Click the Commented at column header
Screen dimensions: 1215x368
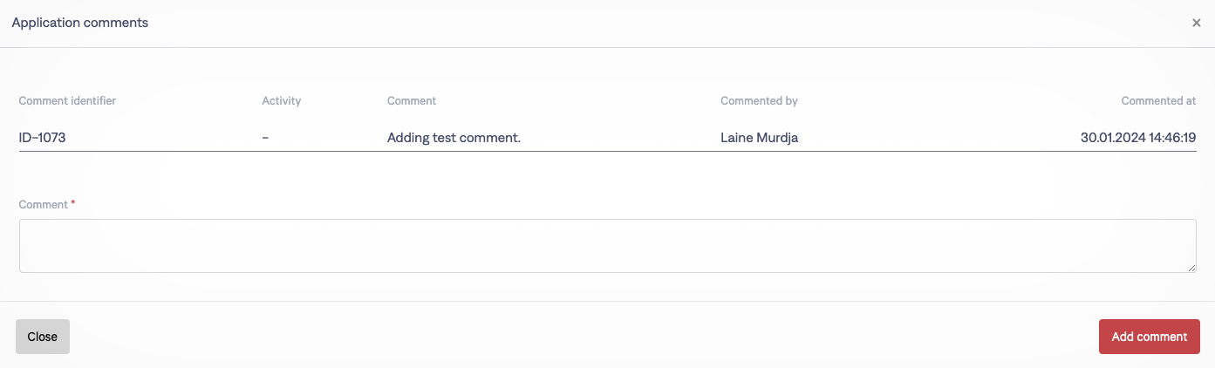pyautogui.click(x=1158, y=101)
